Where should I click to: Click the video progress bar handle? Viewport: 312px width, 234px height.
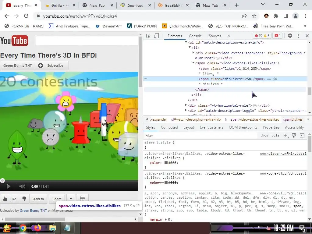tap(2, 181)
